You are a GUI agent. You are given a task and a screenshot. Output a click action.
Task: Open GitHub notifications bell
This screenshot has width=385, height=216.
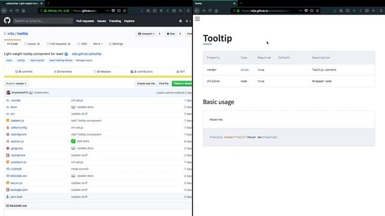(x=180, y=21)
